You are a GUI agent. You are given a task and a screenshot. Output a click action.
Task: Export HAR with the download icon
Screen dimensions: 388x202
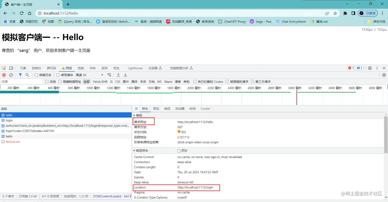point(125,75)
